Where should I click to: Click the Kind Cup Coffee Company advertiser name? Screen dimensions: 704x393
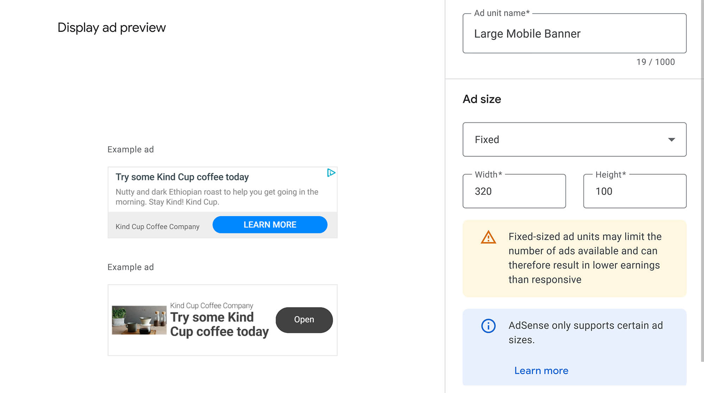pyautogui.click(x=157, y=226)
